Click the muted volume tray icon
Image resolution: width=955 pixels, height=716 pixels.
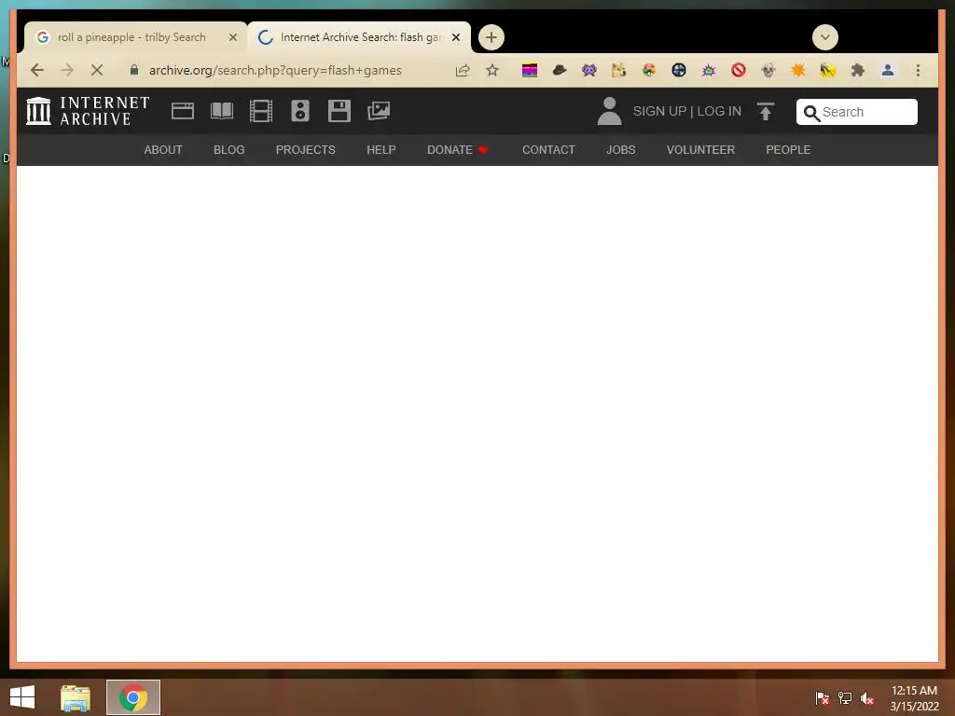867,697
